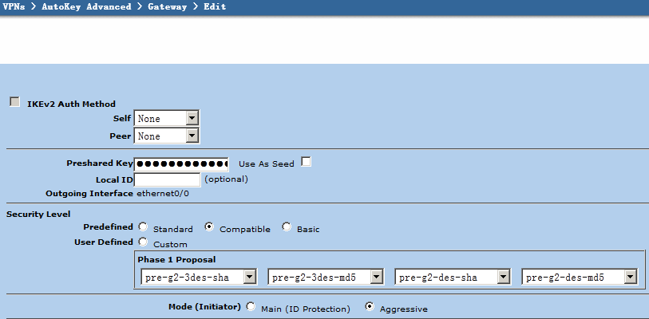Select the Compatible security level
649x319 pixels.
(209, 227)
